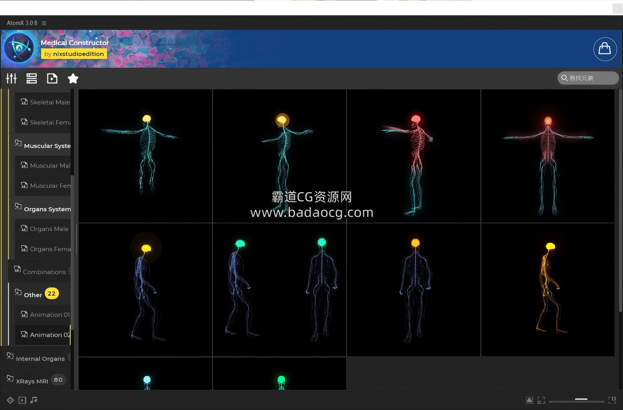Image resolution: width=623 pixels, height=410 pixels.
Task: Show favorites with the star icon
Action: [x=73, y=78]
